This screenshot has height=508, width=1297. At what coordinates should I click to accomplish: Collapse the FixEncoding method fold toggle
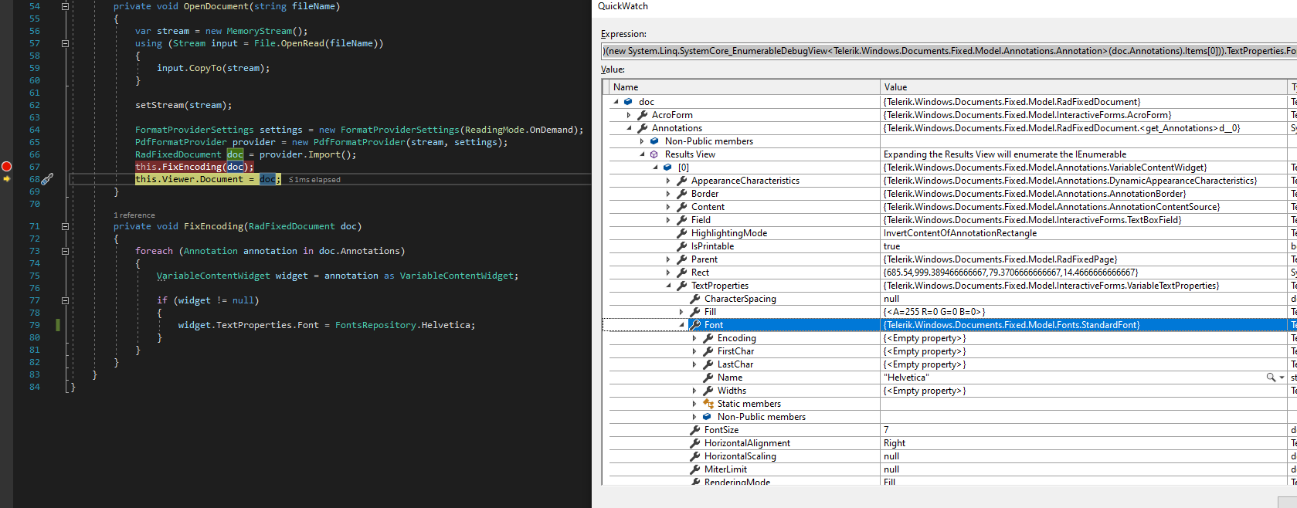[65, 226]
